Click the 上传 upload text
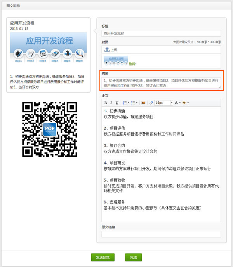Viewport: 233px width, 267px height. (x=114, y=50)
